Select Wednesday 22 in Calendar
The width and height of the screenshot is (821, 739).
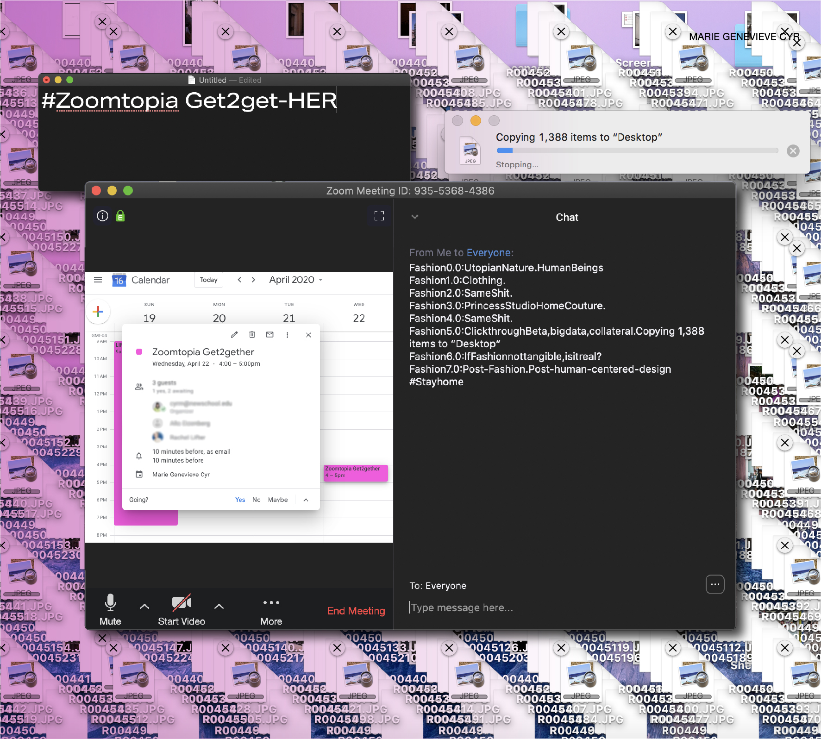359,318
